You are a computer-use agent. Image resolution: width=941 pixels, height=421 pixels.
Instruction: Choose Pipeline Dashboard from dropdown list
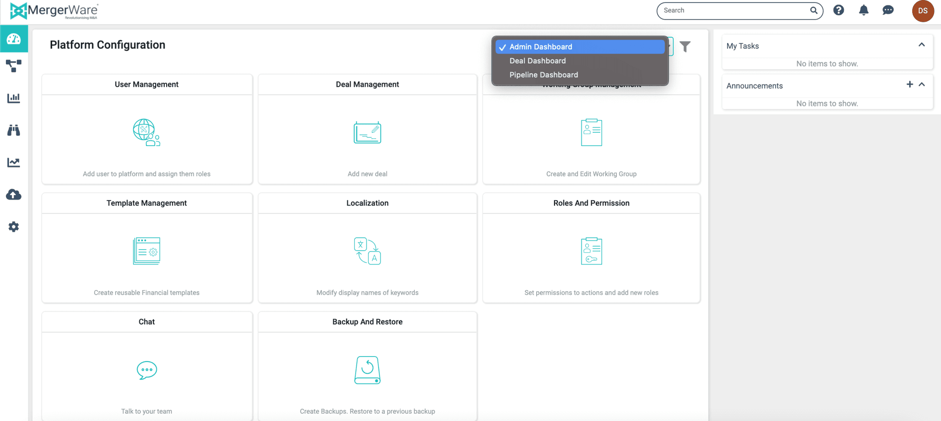[543, 75]
